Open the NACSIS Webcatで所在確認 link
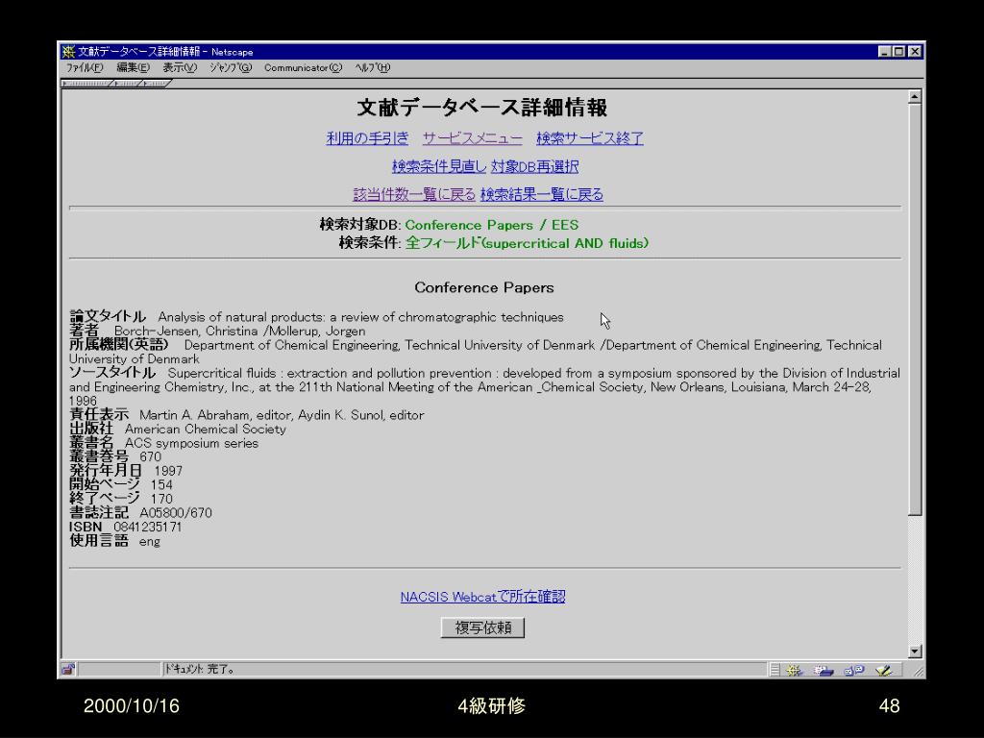 482,597
